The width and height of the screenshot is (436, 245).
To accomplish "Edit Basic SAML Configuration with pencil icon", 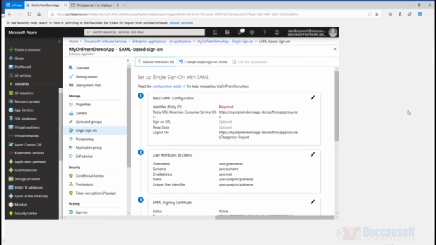I will click(313, 98).
